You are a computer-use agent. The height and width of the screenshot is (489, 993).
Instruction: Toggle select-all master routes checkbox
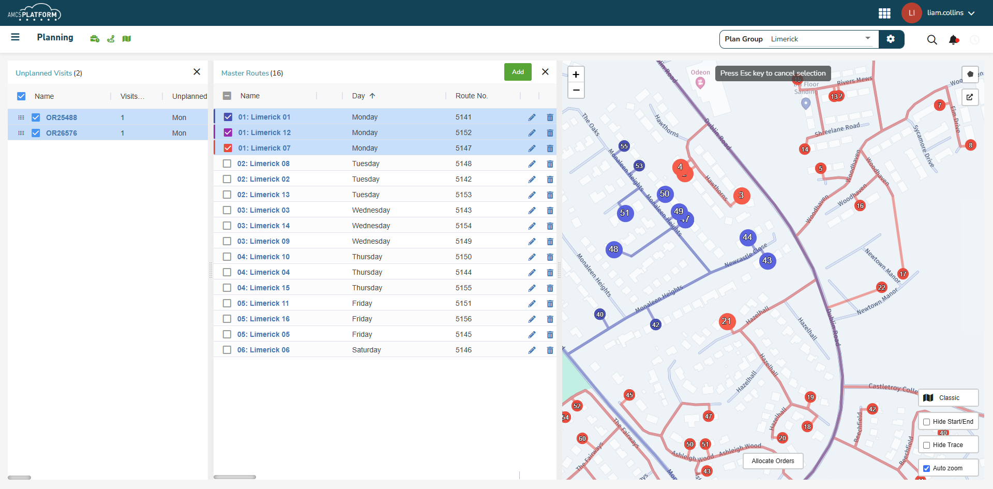pos(227,96)
